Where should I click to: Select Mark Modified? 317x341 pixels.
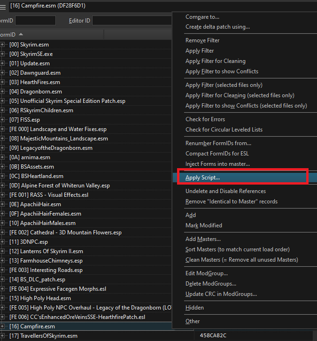(204, 225)
